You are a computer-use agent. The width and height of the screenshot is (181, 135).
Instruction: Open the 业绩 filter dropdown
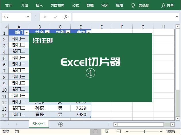point(89,32)
